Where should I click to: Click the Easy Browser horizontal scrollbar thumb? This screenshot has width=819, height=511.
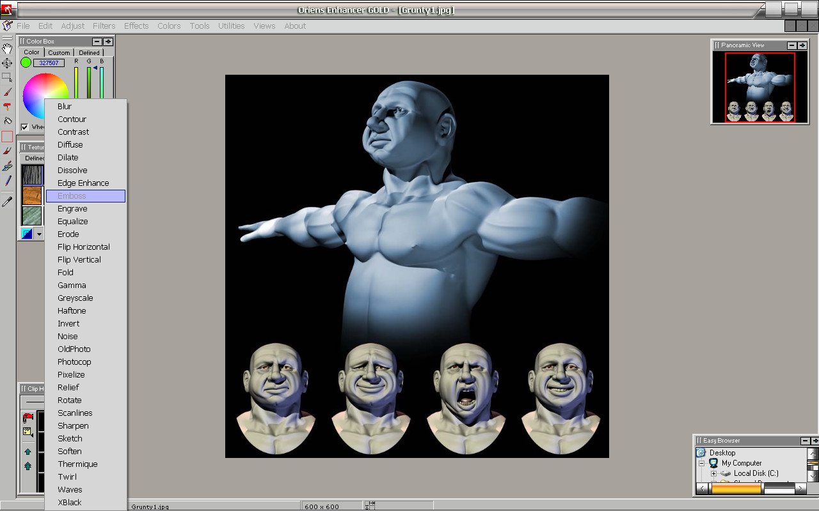click(736, 489)
